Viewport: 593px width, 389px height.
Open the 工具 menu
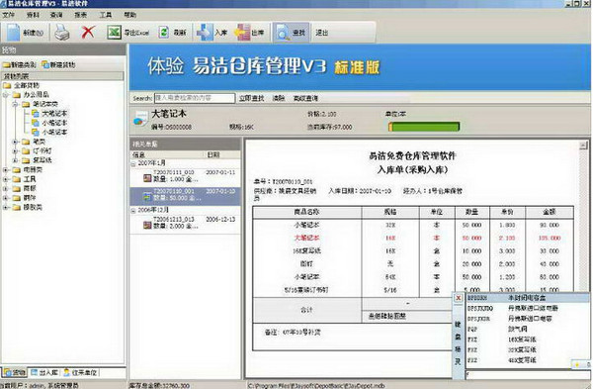[x=105, y=15]
